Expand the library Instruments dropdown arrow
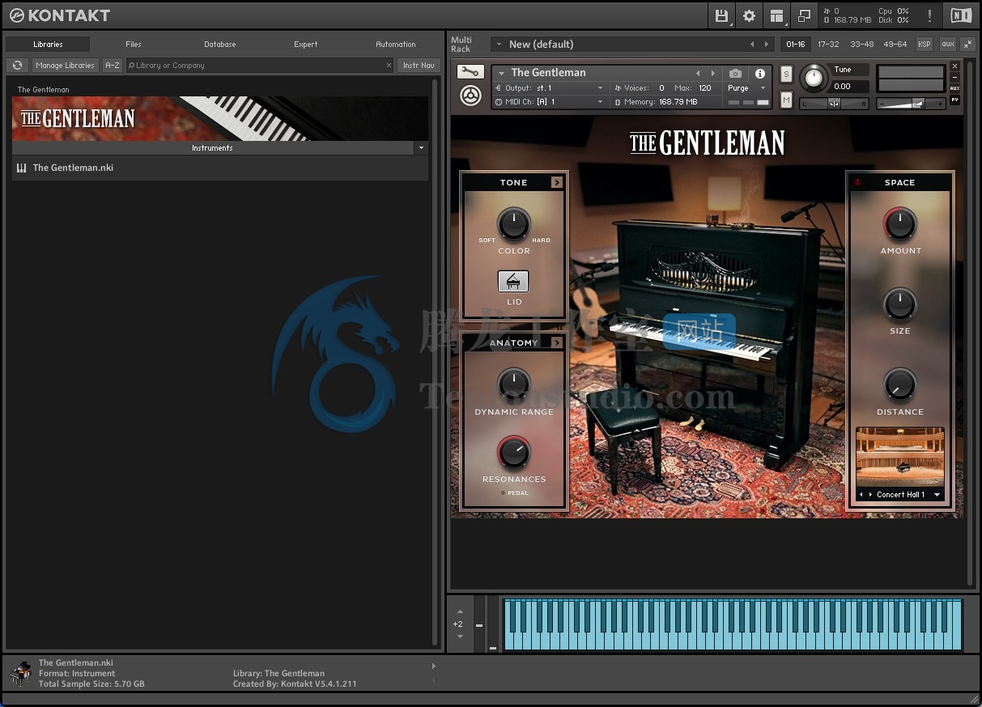The width and height of the screenshot is (982, 707). [x=421, y=148]
